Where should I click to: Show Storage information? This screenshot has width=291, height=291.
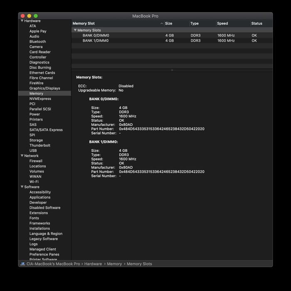tap(36, 140)
